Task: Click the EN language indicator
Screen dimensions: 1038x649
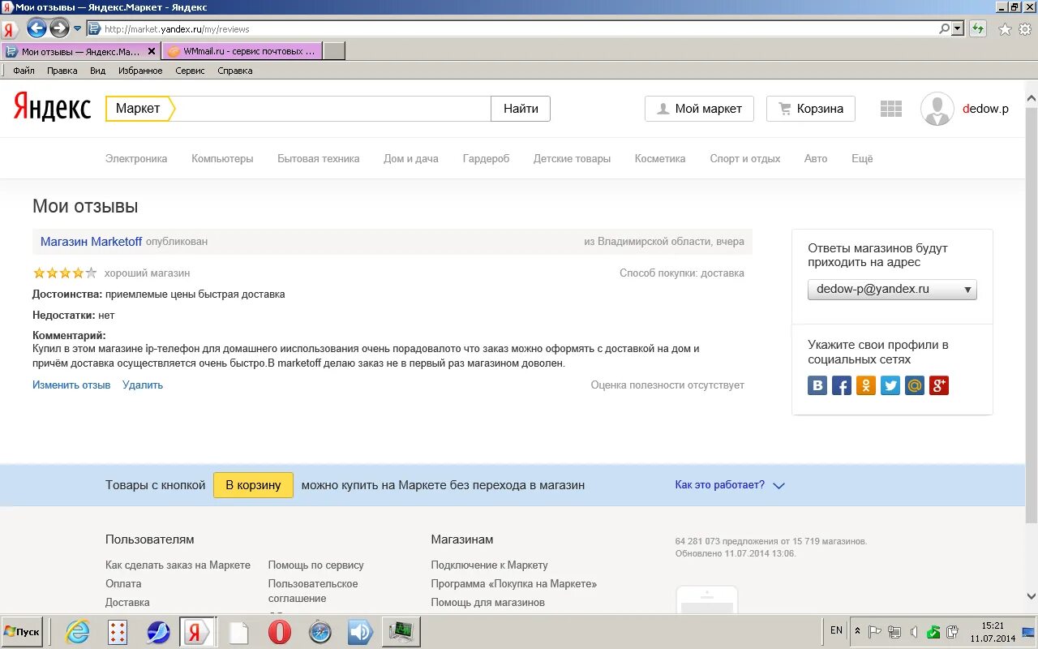Action: point(836,630)
